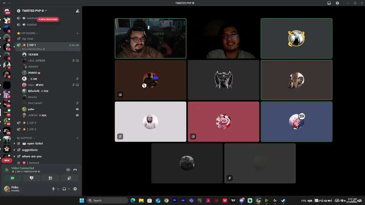Mute your microphone
The image size is (365, 205).
click(x=53, y=189)
